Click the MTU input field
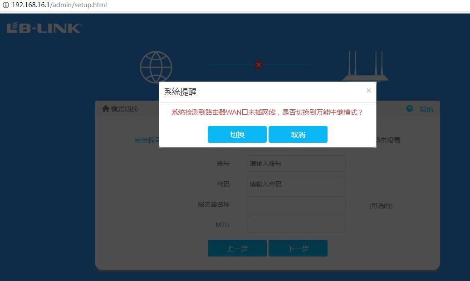 tap(296, 225)
